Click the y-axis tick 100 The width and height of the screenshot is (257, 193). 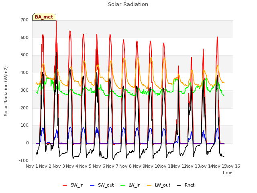point(24,125)
